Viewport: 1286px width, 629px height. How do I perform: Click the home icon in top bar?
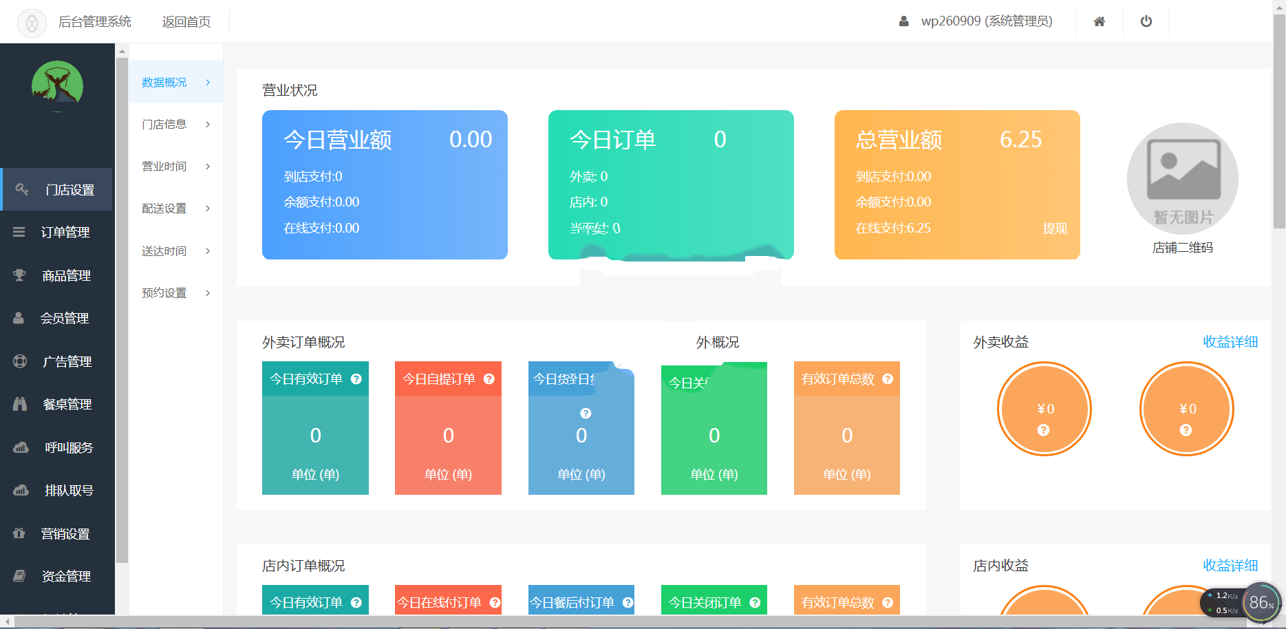[x=1099, y=21]
